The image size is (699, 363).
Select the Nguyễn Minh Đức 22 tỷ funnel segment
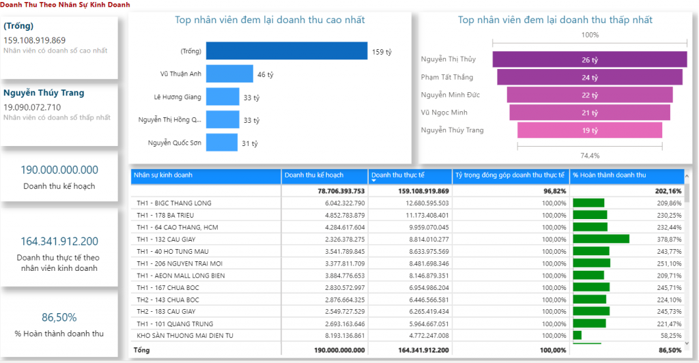coord(590,95)
